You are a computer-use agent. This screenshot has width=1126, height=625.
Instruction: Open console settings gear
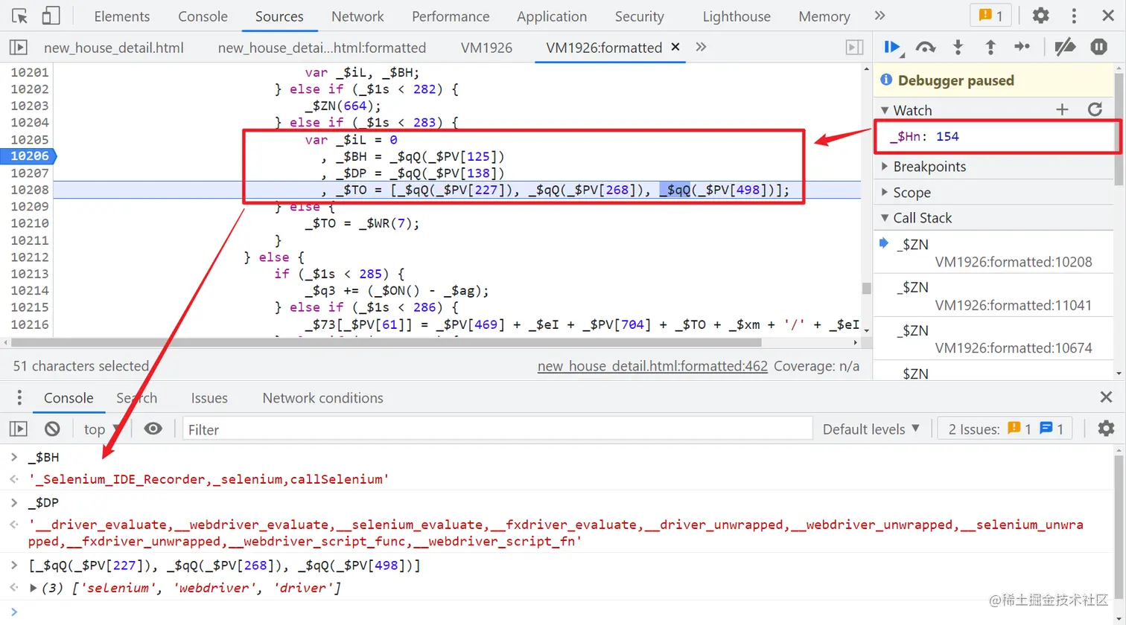coord(1106,429)
